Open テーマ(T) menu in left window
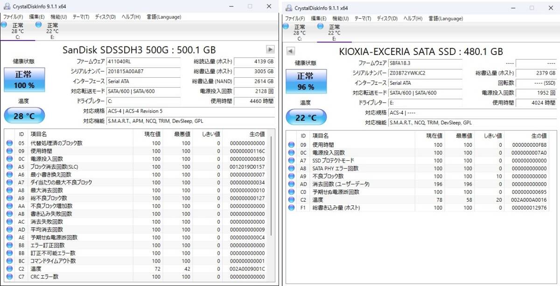Image resolution: width=560 pixels, height=286 pixels. [81, 17]
